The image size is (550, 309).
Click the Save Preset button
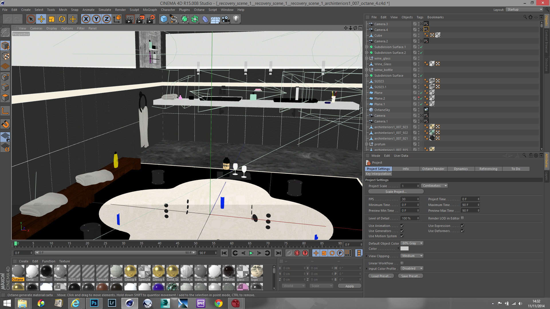pyautogui.click(x=410, y=276)
